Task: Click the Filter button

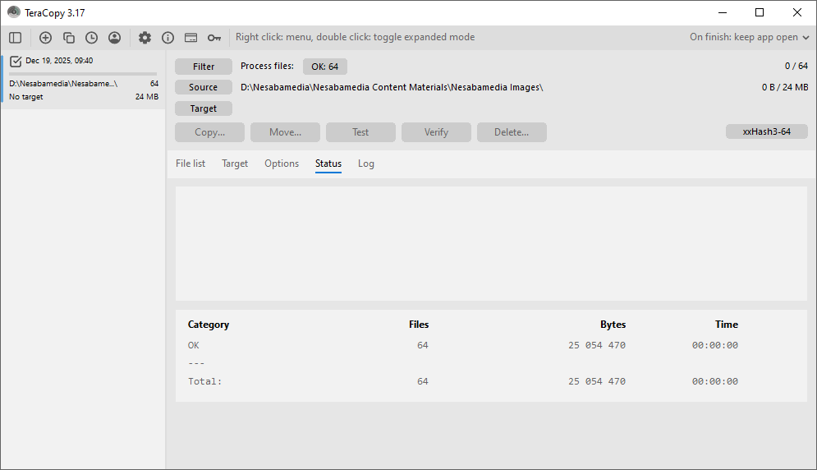Action: pos(204,67)
